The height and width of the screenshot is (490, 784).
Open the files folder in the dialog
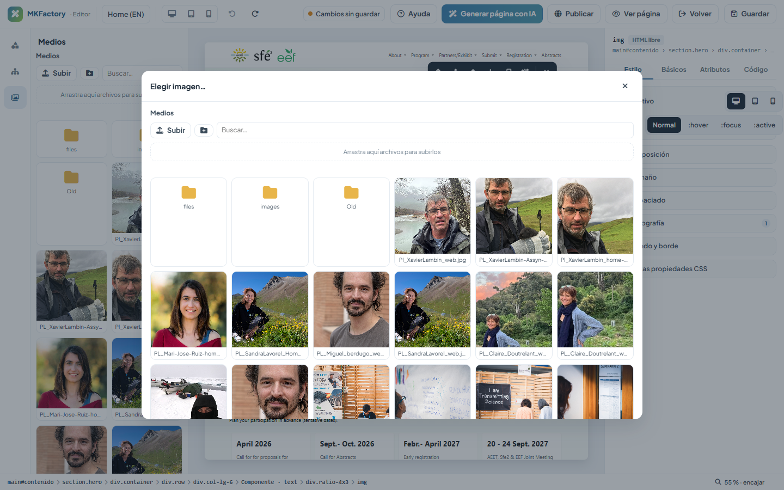188,222
